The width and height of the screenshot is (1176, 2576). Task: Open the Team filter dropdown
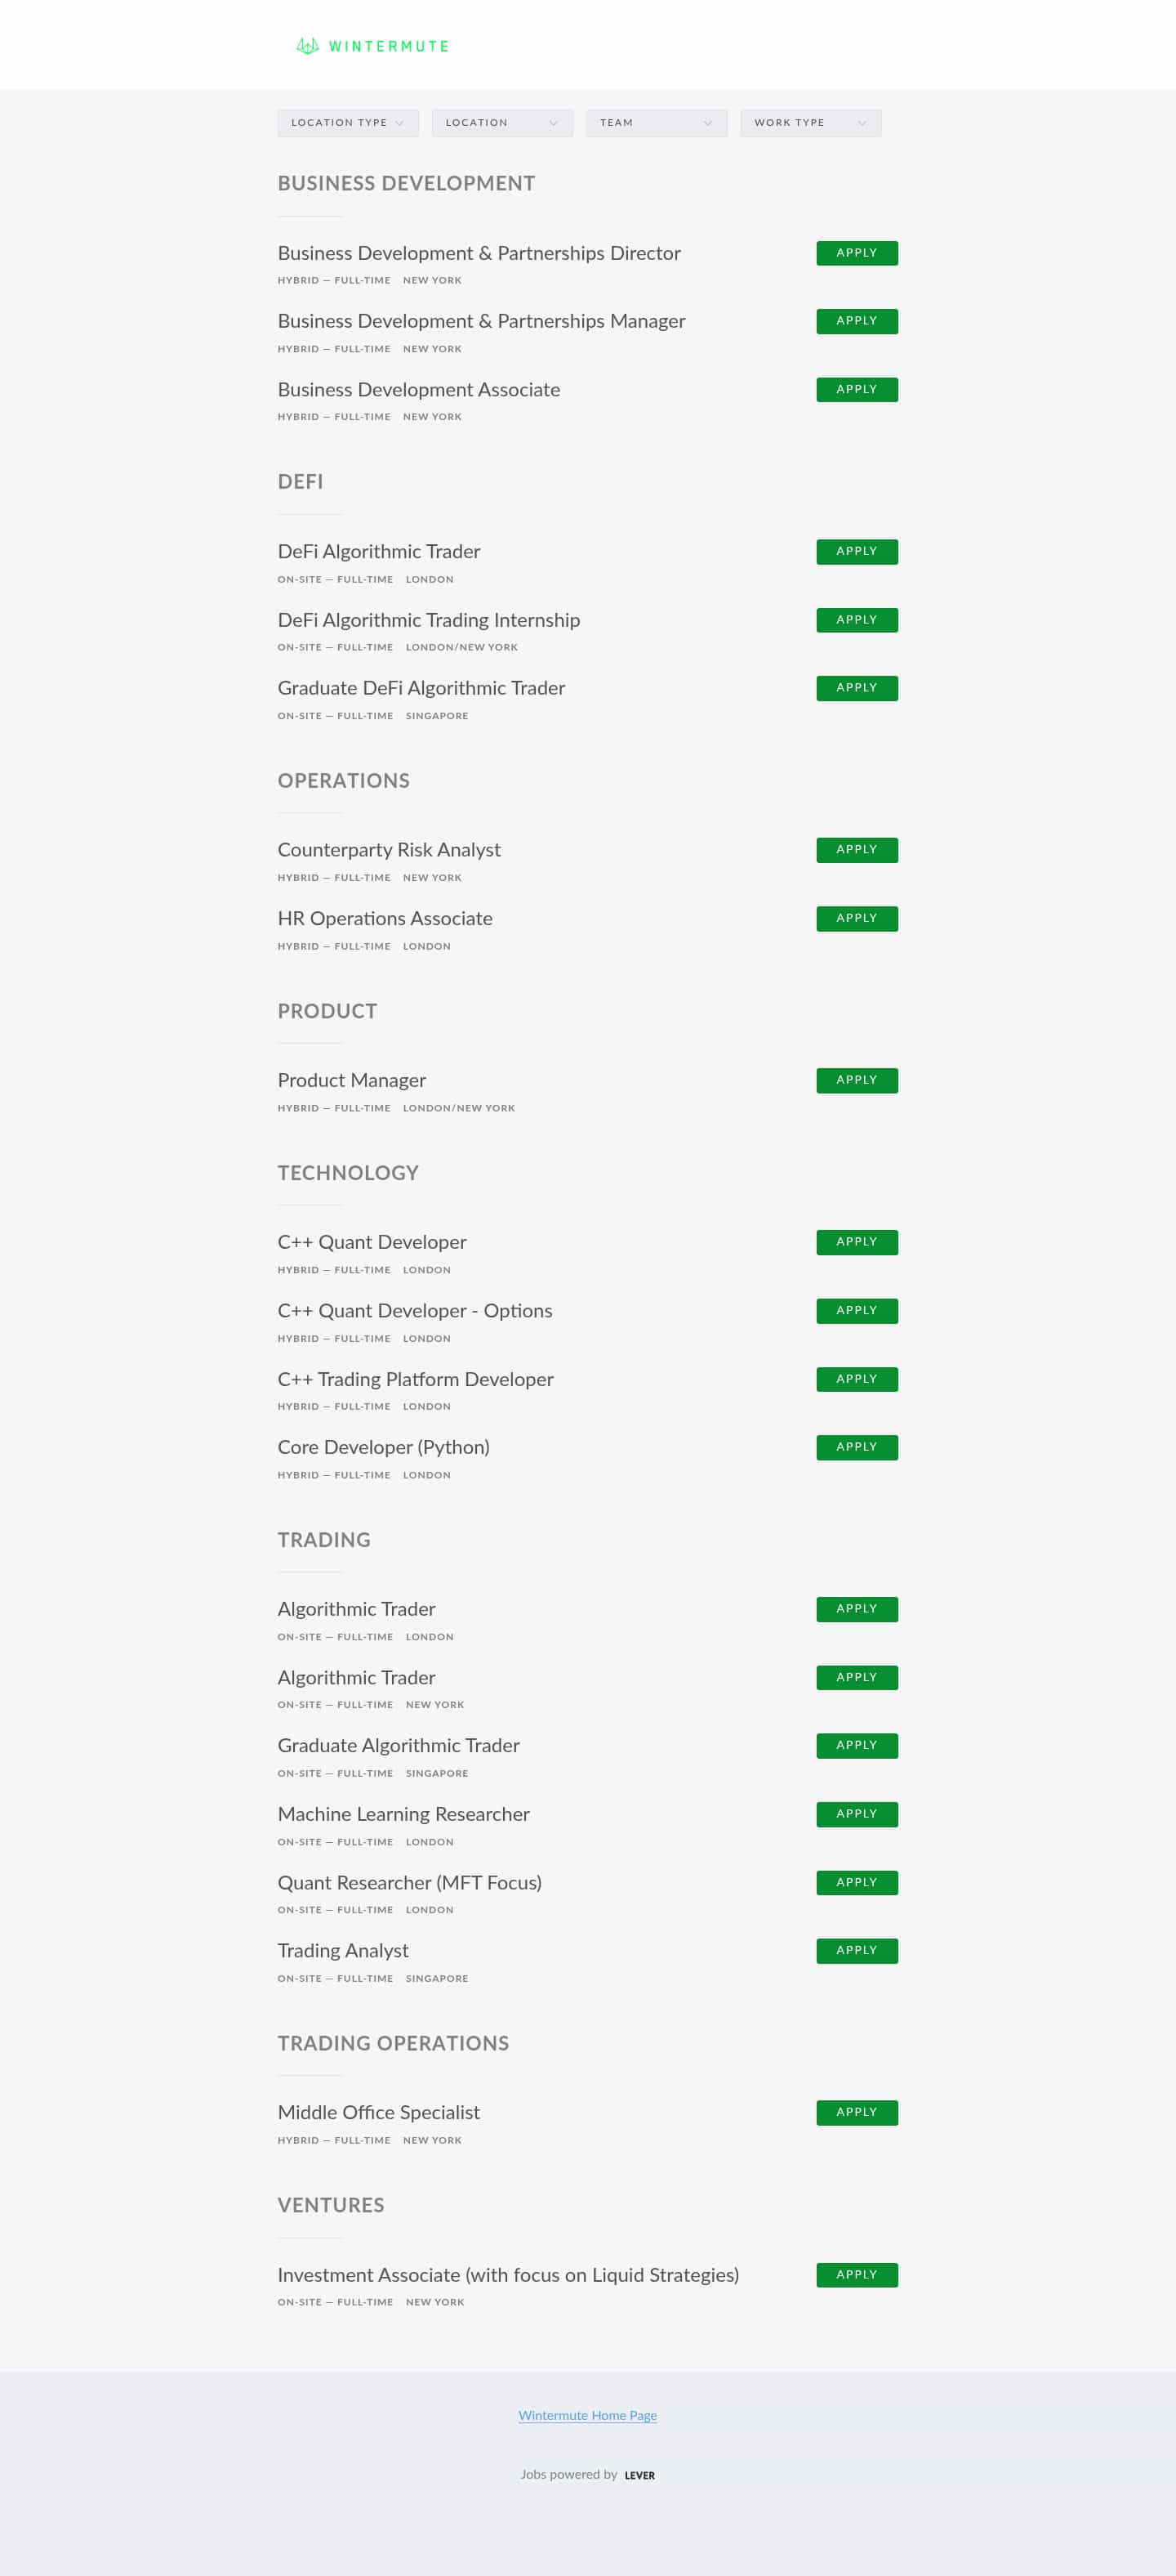tap(656, 123)
